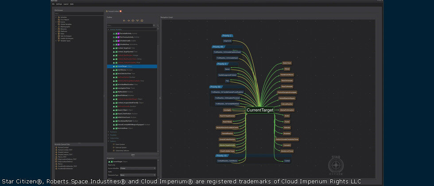This screenshot has width=434, height=186.
Task: Click the Roles icon in File Browser
Action: point(58,34)
